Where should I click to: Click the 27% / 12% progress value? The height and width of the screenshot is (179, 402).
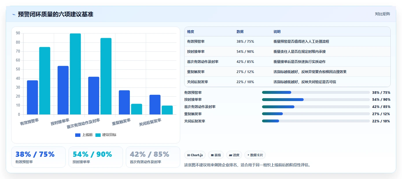[381, 114]
